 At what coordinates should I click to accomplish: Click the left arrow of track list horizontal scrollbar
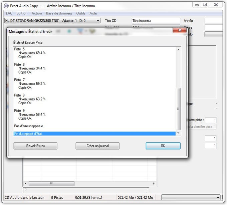[26, 184]
